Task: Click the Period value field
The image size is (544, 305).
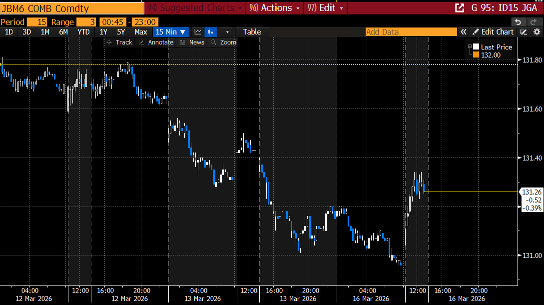Action: (37, 22)
